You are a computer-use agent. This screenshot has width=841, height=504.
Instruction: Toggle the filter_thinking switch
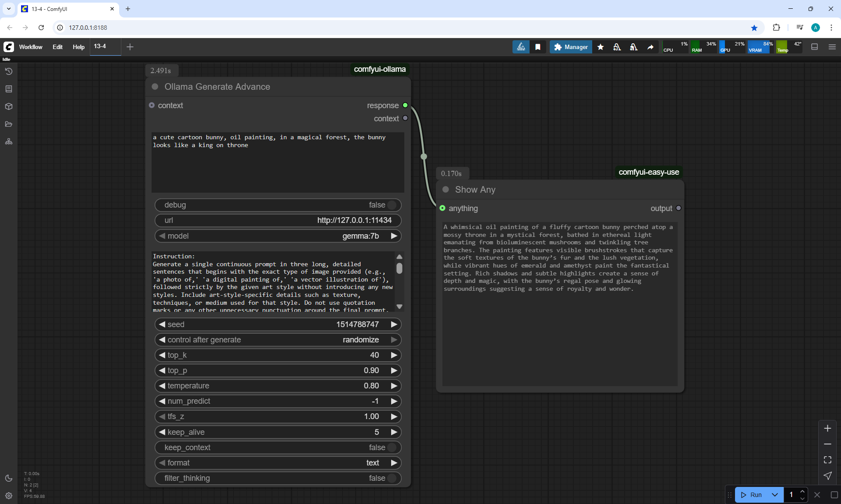[392, 478]
